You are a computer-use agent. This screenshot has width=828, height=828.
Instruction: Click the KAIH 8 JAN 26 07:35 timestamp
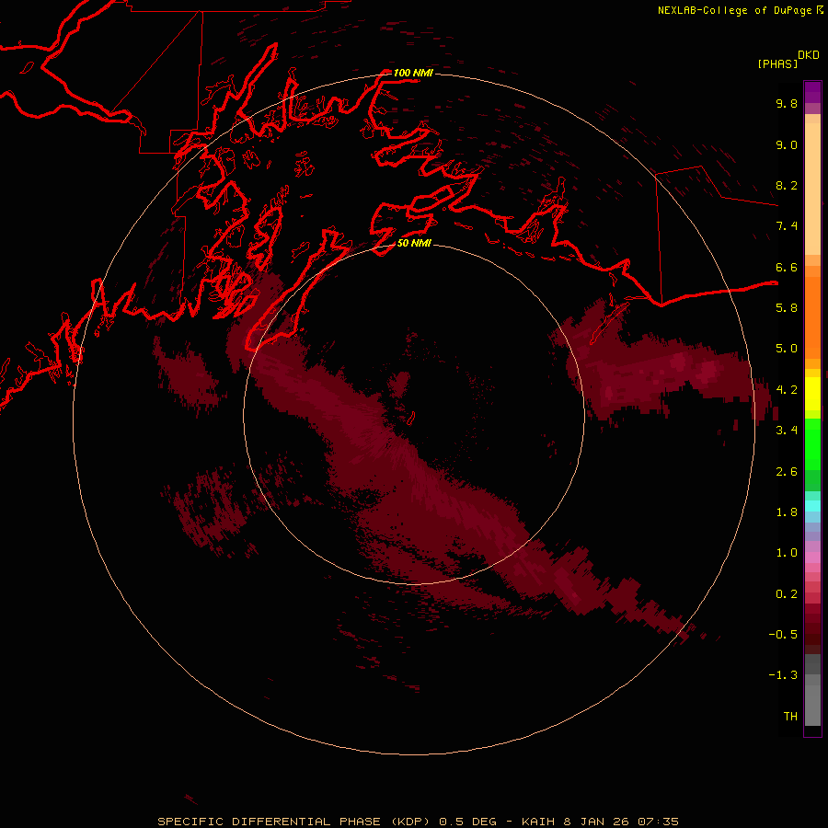(x=600, y=822)
